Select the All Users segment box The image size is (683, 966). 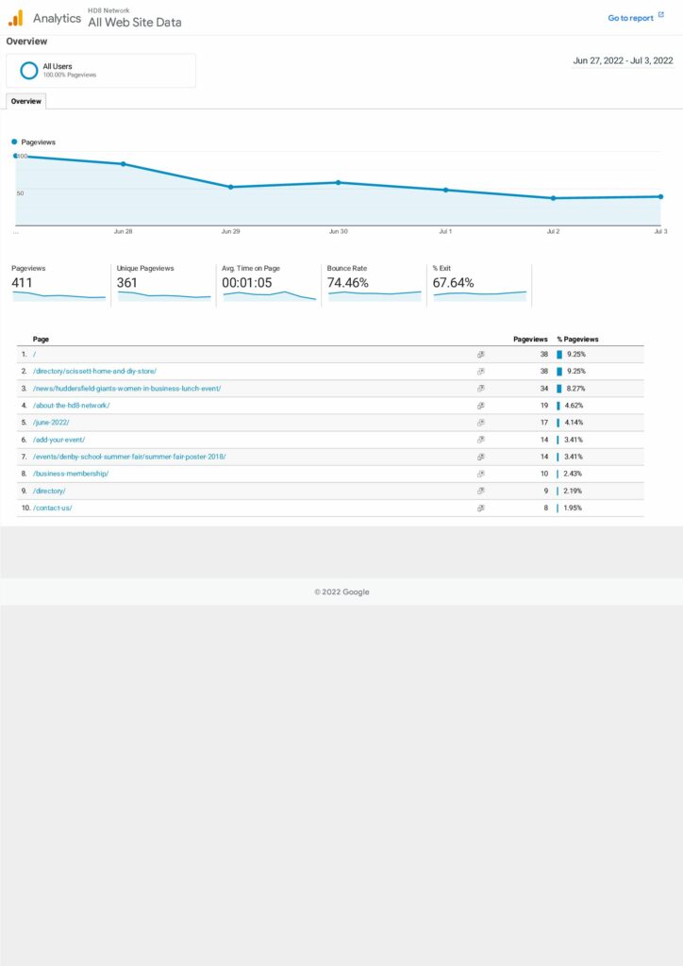pyautogui.click(x=101, y=71)
